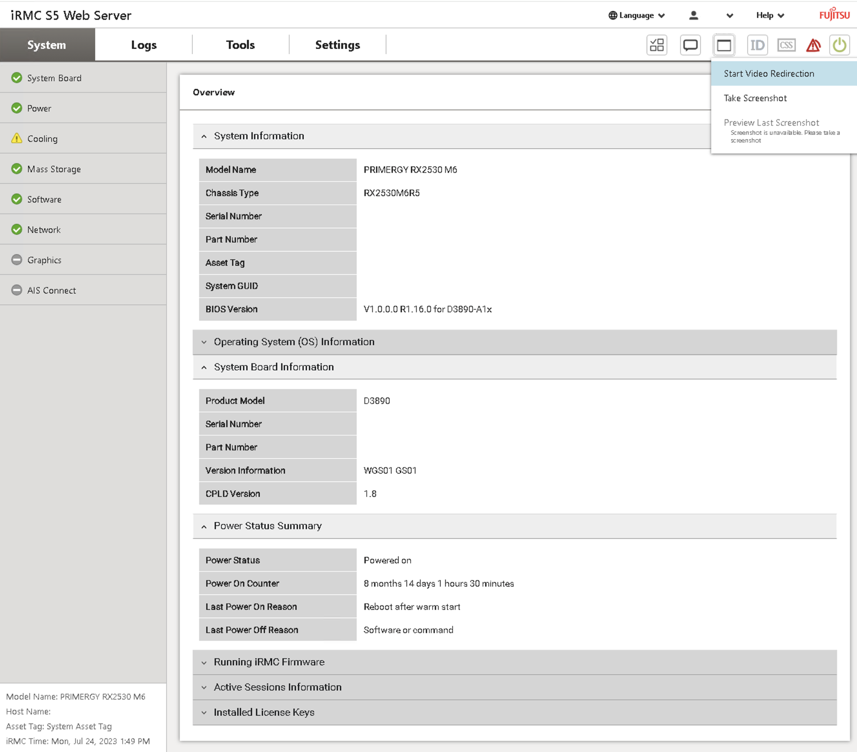Switch to the System tab
857x752 pixels.
47,45
